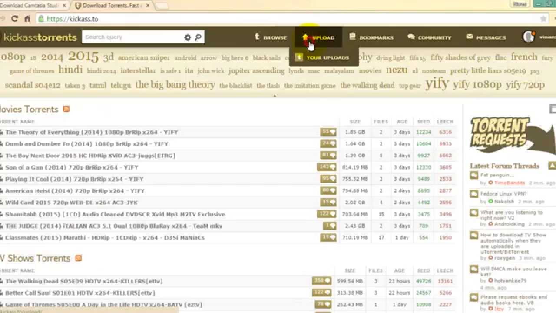The height and width of the screenshot is (313, 556).
Task: Open the Messages menu
Action: 486,37
